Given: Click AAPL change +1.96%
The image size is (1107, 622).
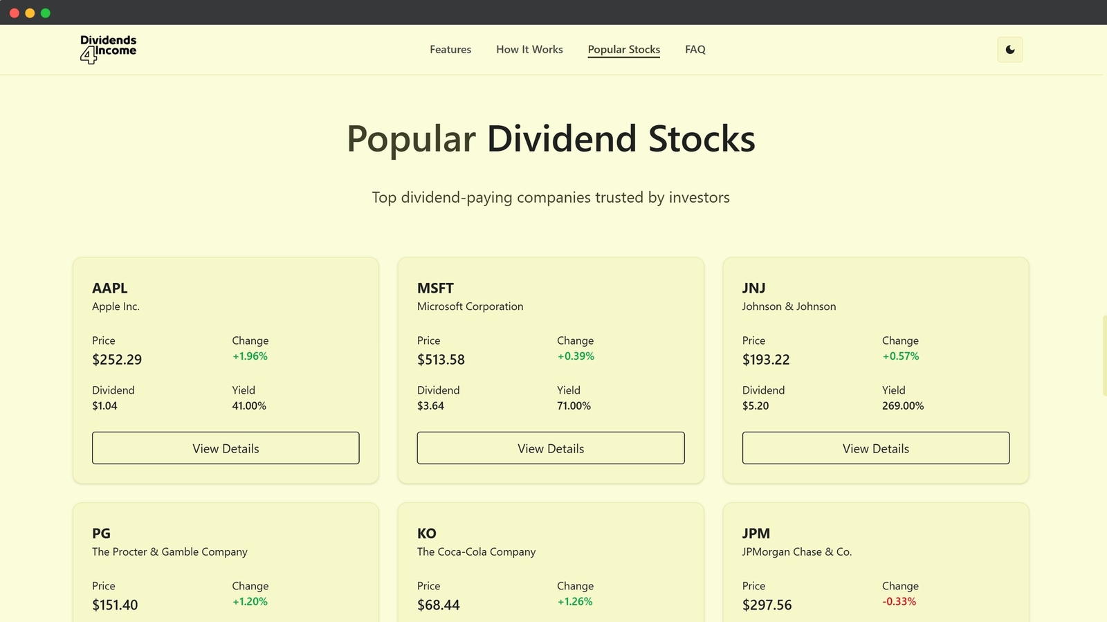Looking at the screenshot, I should pos(250,356).
